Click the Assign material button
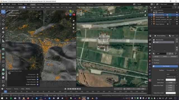Viewport: 179px width, 100px height. (x=157, y=56)
